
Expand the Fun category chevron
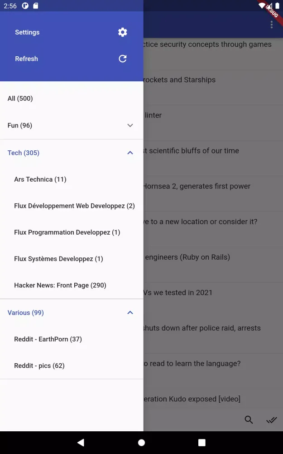pos(130,125)
